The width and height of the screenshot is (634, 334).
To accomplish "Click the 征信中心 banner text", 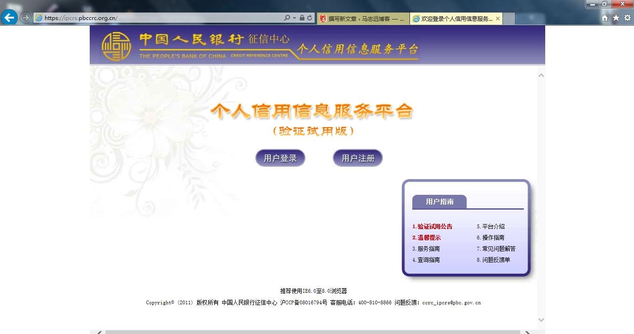I will [269, 39].
